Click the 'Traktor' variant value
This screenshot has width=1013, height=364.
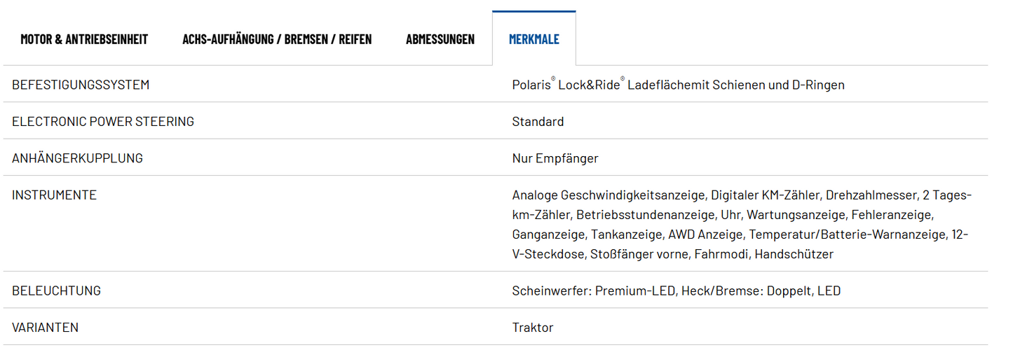point(533,328)
